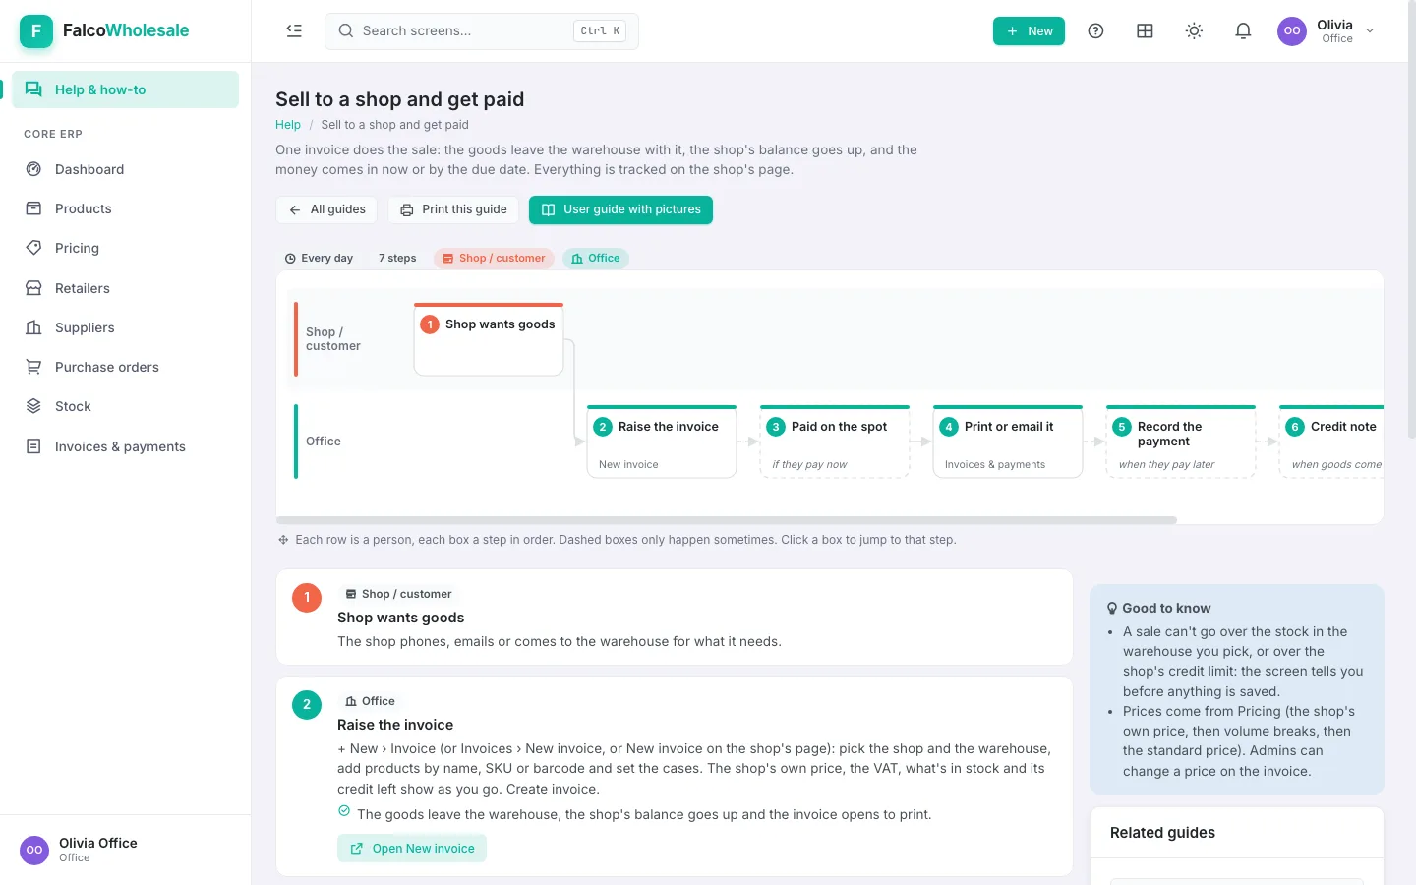This screenshot has width=1416, height=885.
Task: Jump to step 2 Raise the invoice box
Action: 662,442
